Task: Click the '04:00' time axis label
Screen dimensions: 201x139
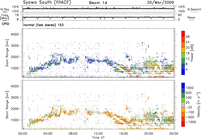Action: pos(48,134)
